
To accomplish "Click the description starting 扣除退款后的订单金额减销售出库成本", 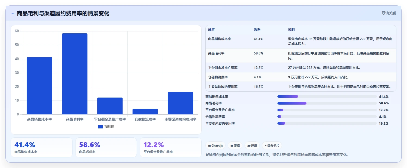I will [x=339, y=56].
